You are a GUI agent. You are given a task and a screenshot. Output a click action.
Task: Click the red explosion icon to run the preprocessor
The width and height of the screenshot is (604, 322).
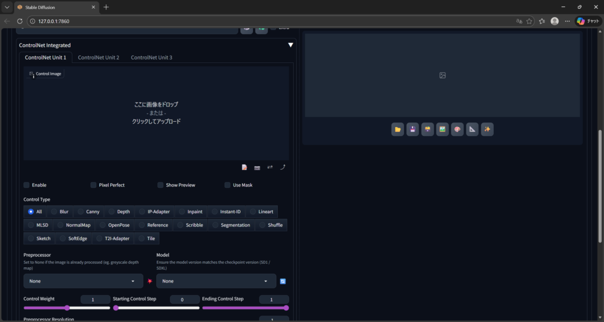150,281
